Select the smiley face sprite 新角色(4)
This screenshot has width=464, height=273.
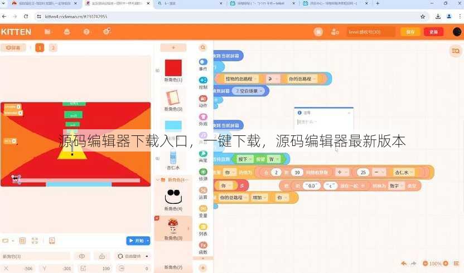173,199
